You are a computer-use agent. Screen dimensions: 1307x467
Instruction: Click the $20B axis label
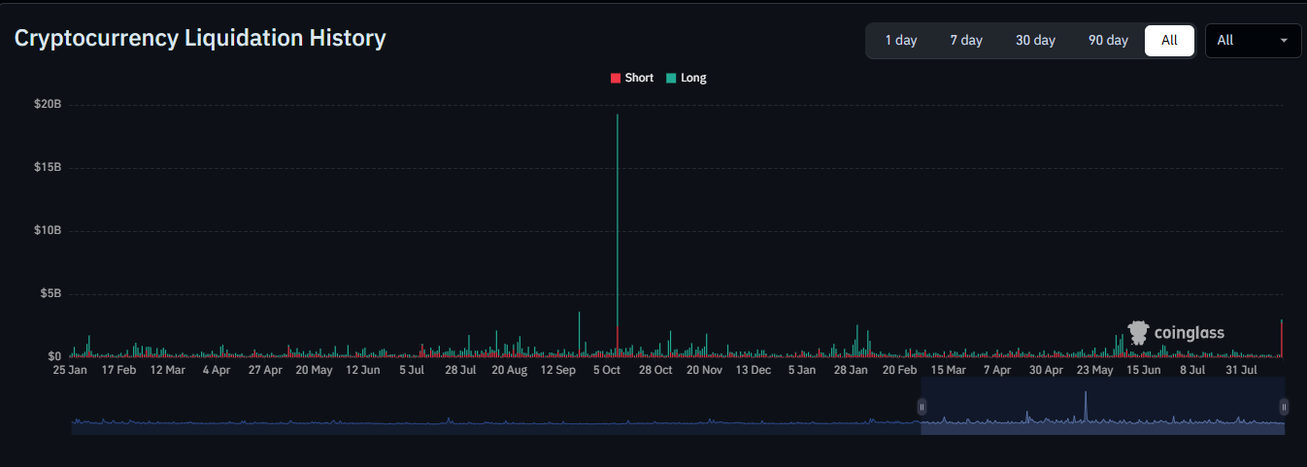(48, 104)
